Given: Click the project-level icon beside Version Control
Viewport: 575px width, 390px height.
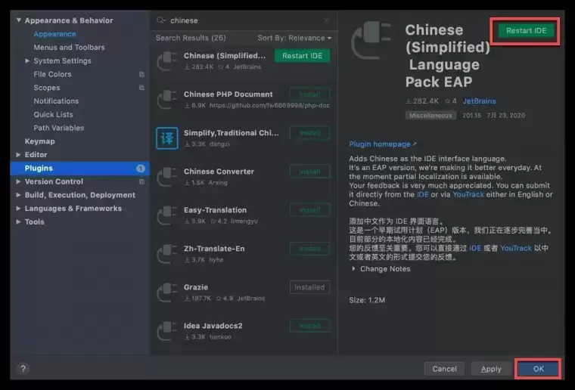Looking at the screenshot, I should (x=141, y=181).
